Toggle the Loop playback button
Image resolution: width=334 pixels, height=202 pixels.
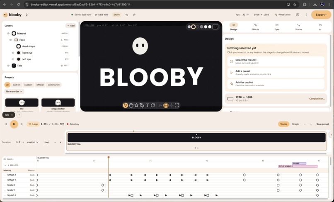33,124
